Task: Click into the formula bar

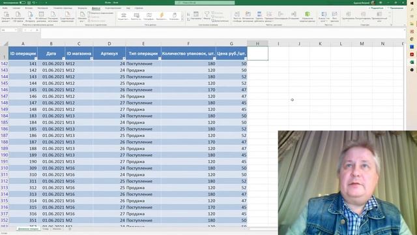Action: pyautogui.click(x=222, y=33)
